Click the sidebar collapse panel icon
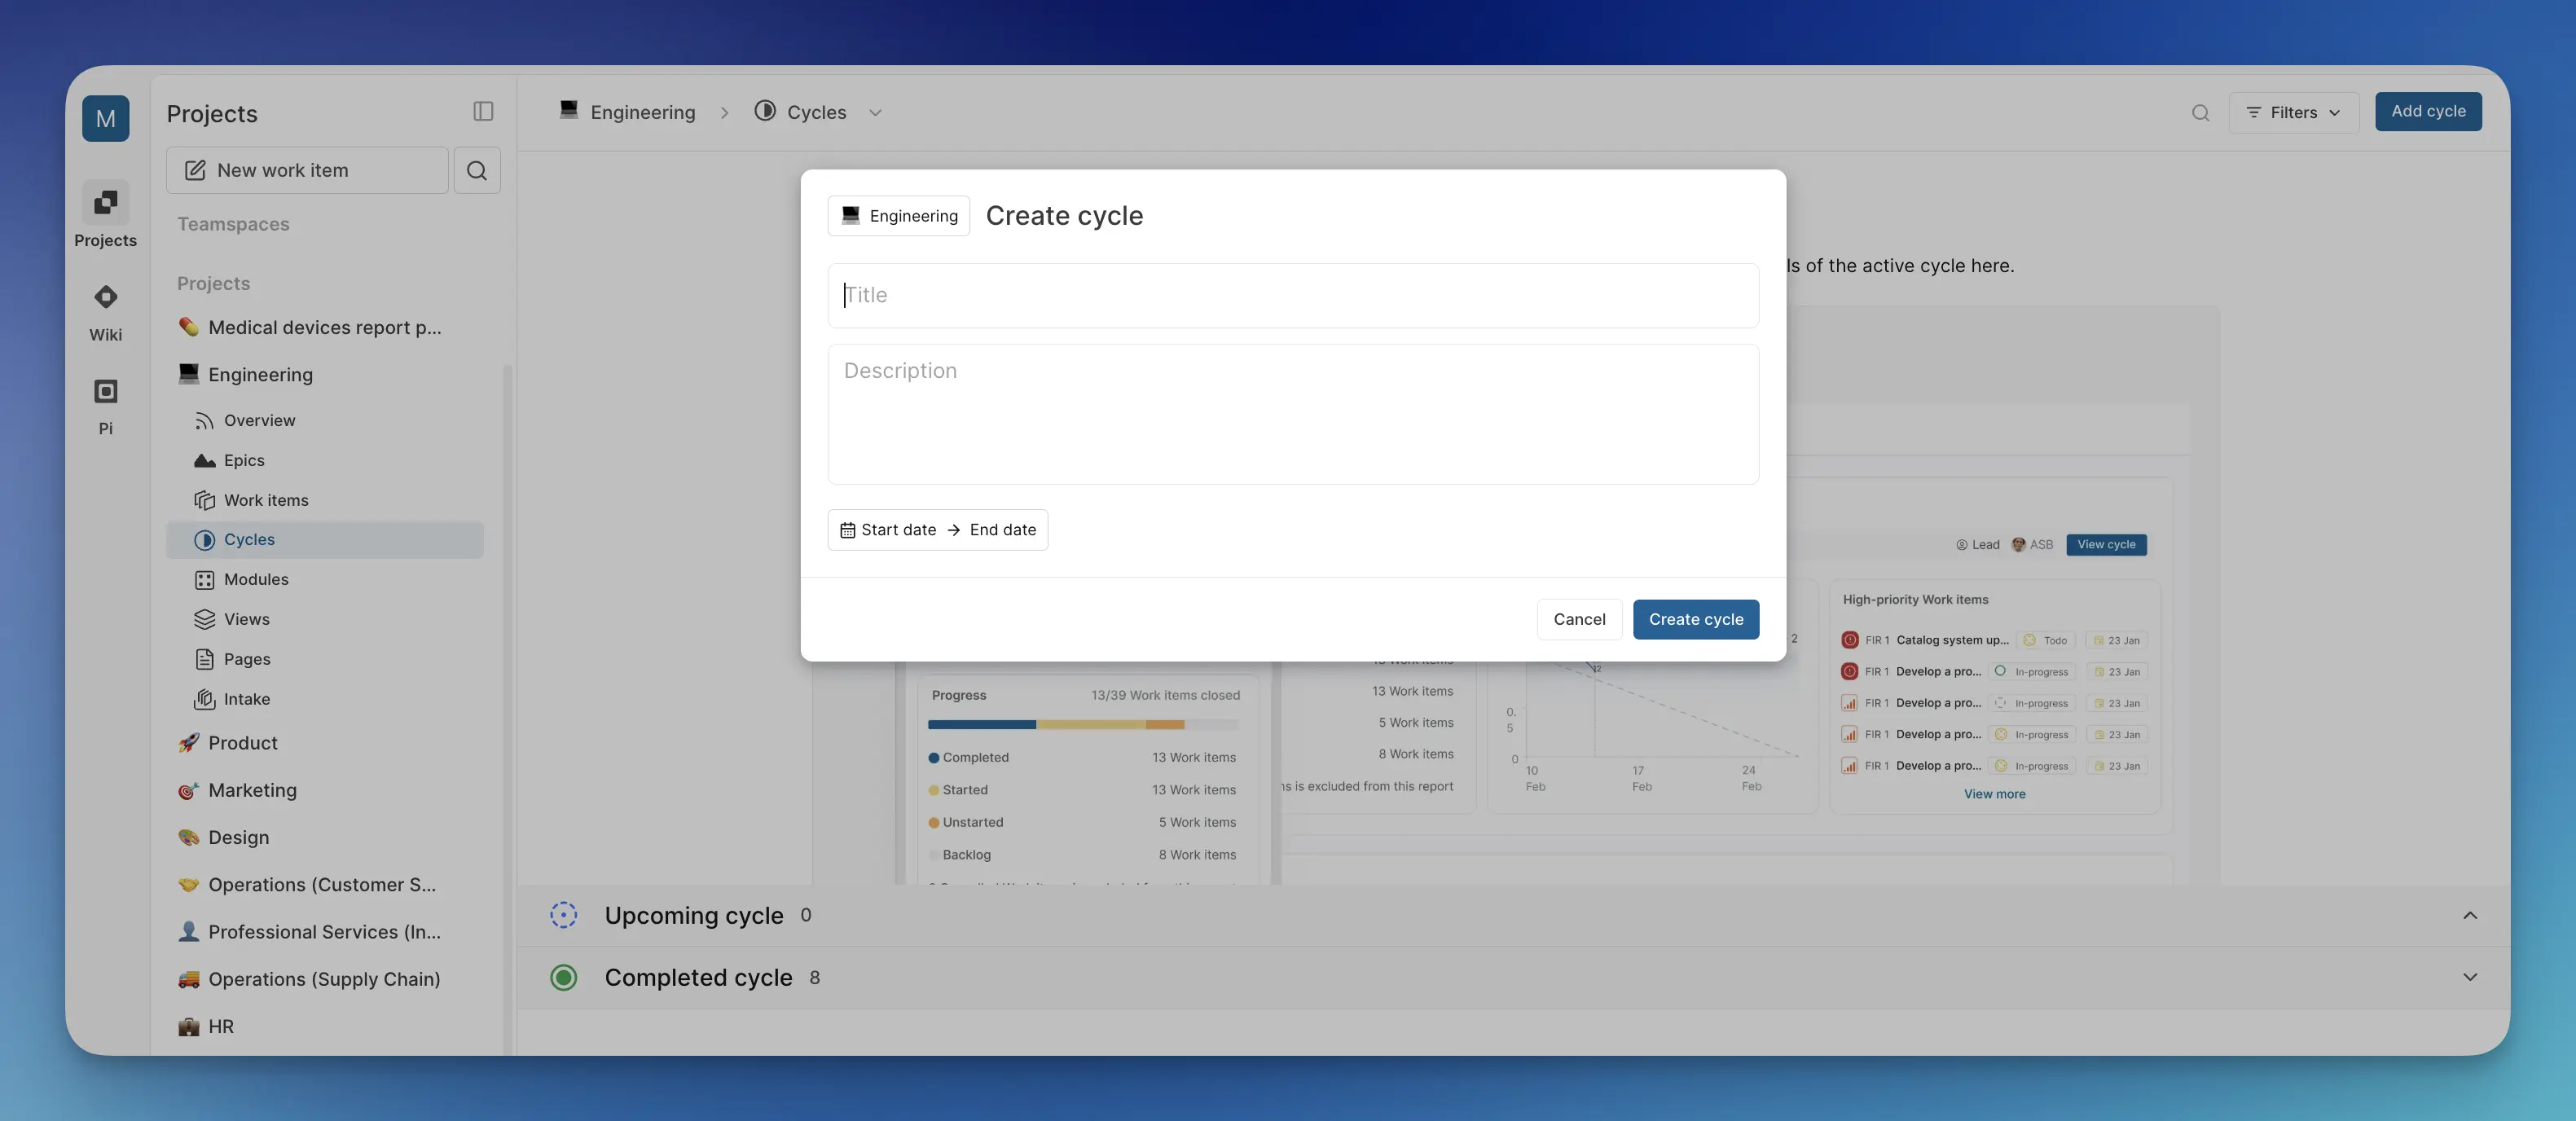The width and height of the screenshot is (2576, 1121). pos(483,111)
